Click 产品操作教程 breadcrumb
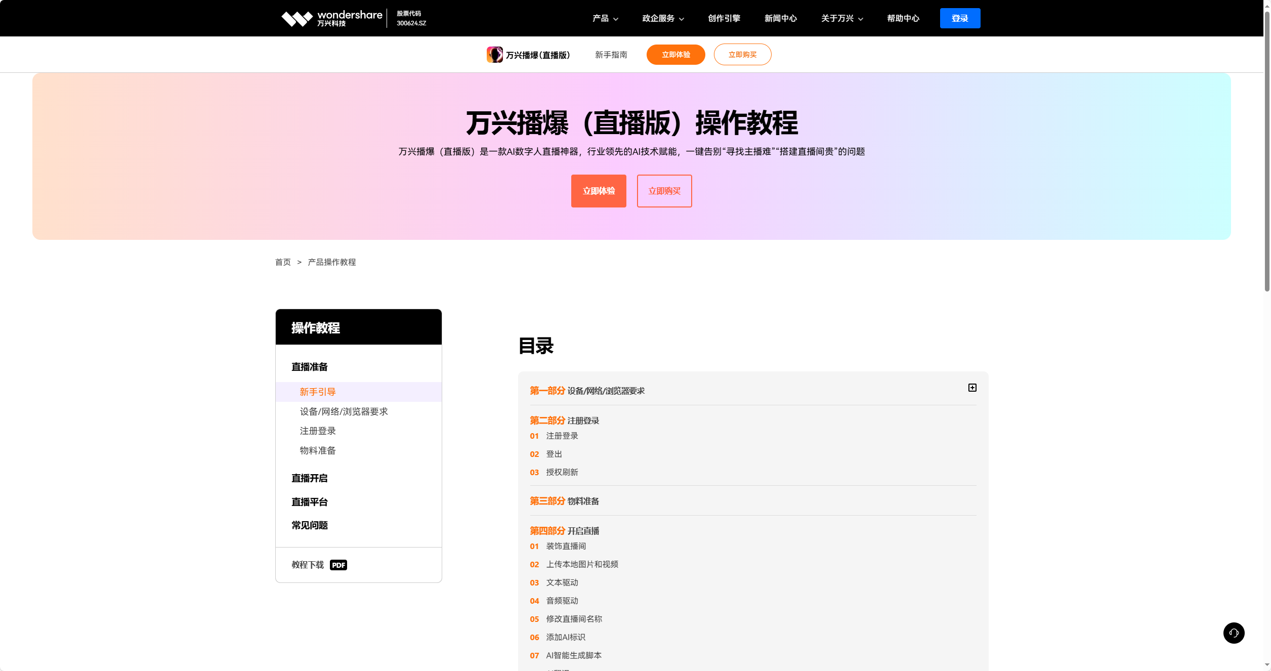Screen dimensions: 1271x671 pyautogui.click(x=332, y=262)
